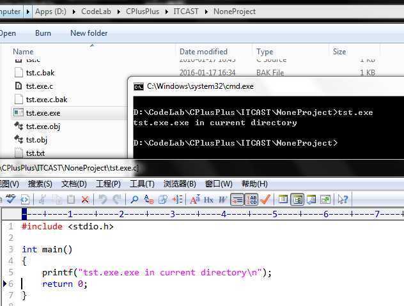Click the HTML tag browser view icon

[25, 199]
